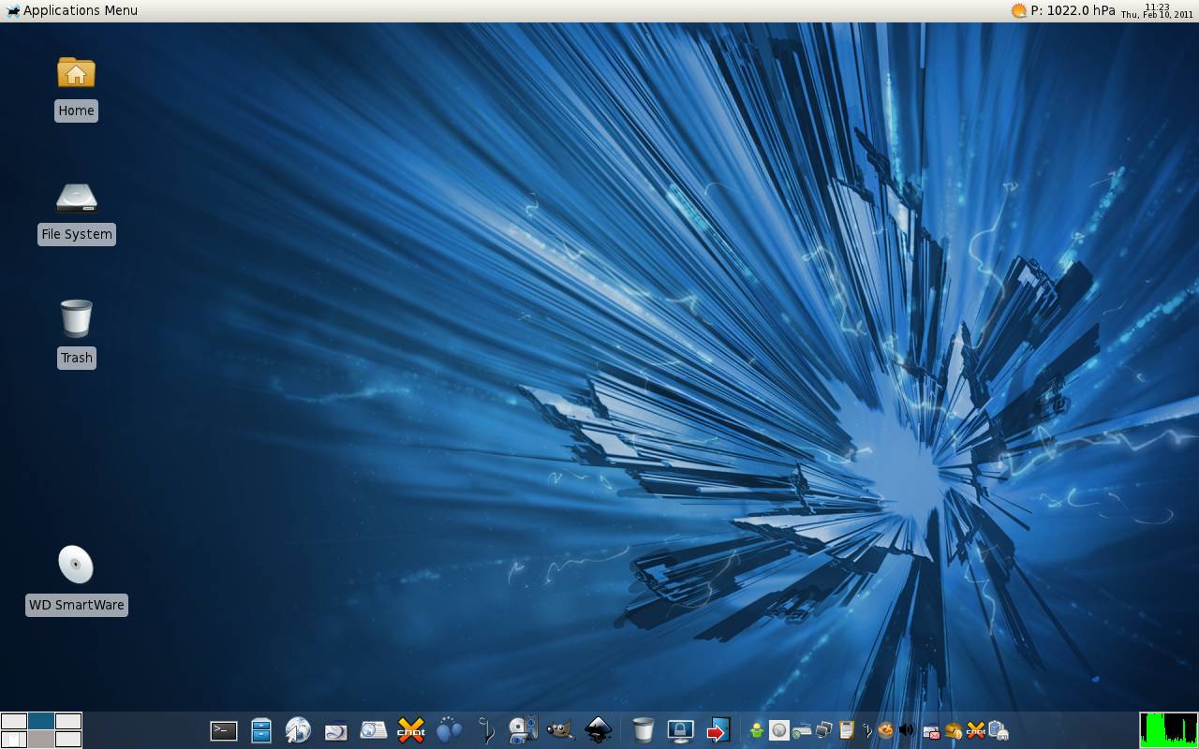Launch the music note application
1199x749 pixels.
tap(485, 730)
